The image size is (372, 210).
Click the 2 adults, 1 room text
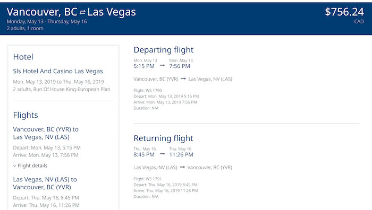pyautogui.click(x=25, y=29)
